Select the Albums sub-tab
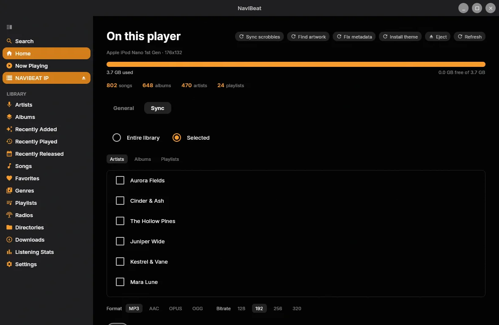The height and width of the screenshot is (325, 499). 143,159
